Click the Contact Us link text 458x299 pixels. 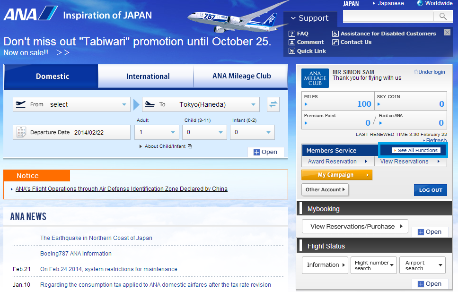coord(356,42)
